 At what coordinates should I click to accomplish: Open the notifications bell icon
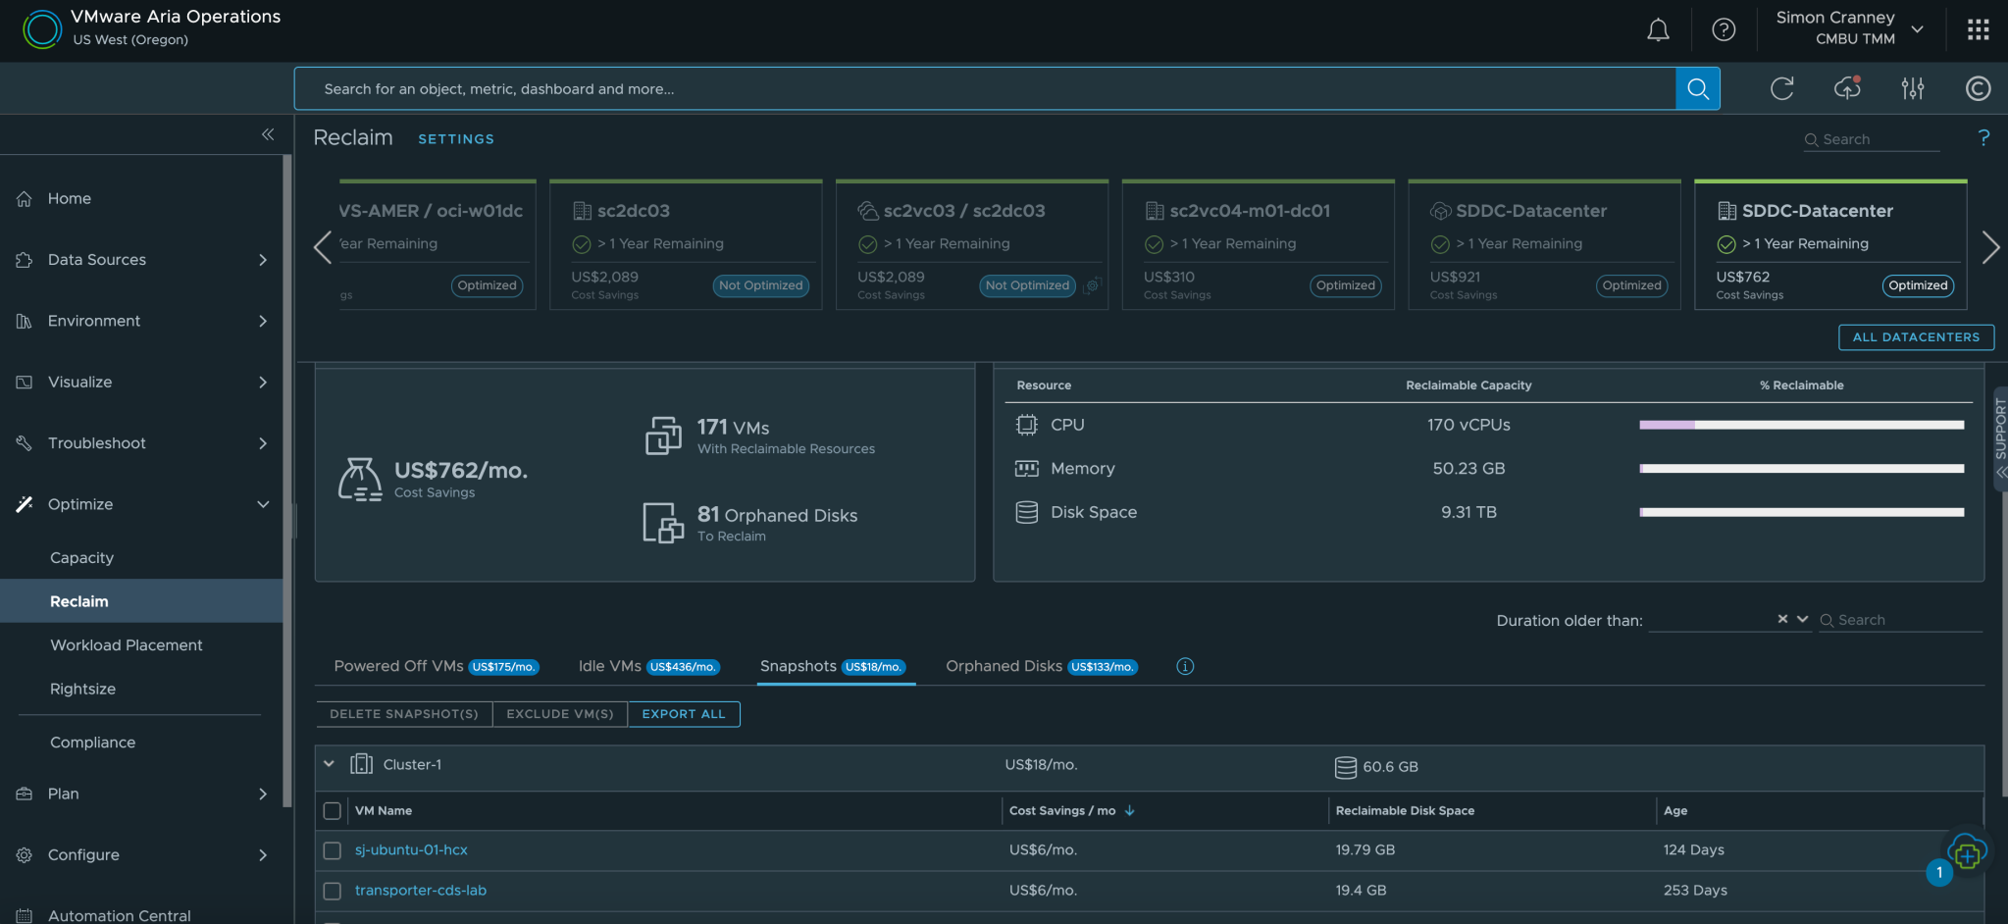[x=1658, y=29]
